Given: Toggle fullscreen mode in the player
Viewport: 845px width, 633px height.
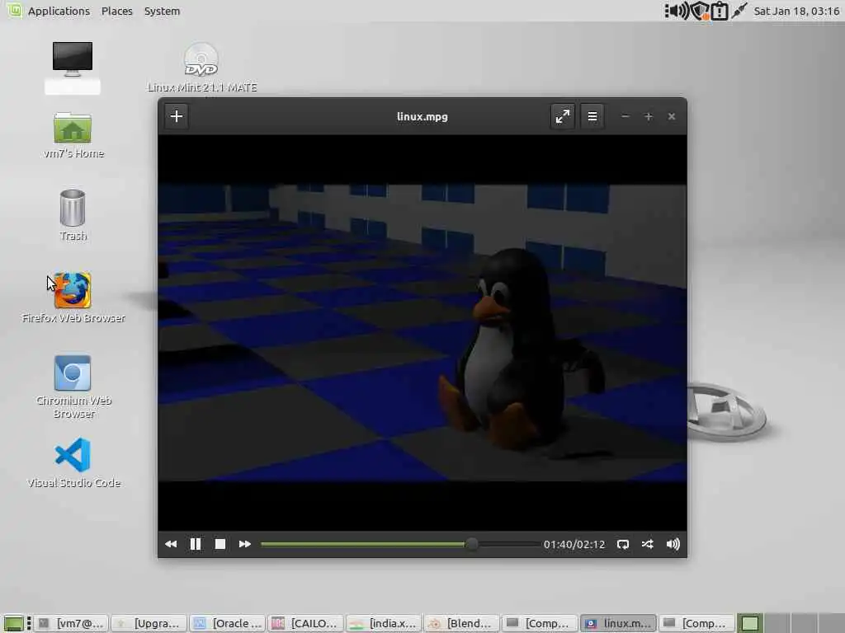Looking at the screenshot, I should (562, 116).
